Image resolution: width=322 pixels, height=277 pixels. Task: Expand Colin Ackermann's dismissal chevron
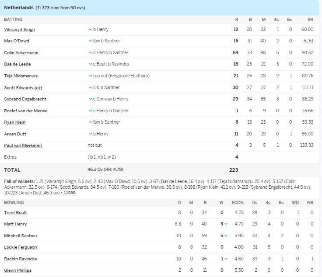point(90,53)
